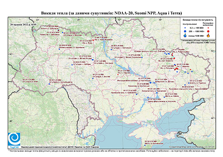Click the orange flame icon in legend
Viewport: 223px width, 157px height.
tap(208, 35)
